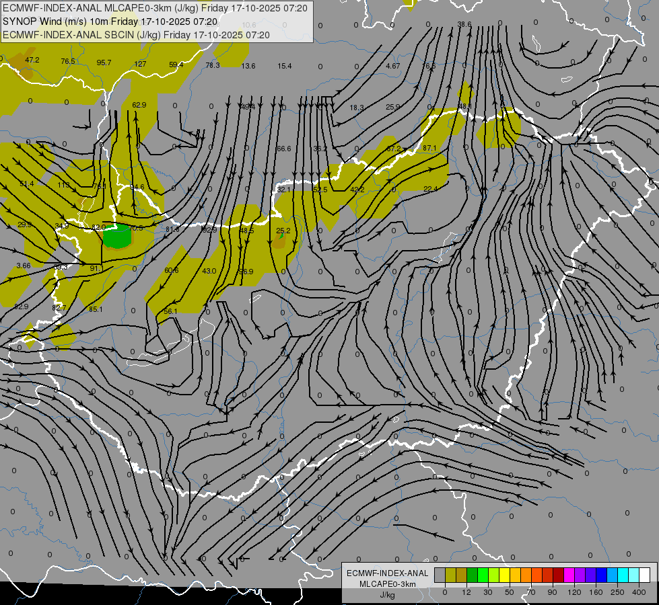
Task: Select the SYNOP Wind 10m title line
Action: pyautogui.click(x=110, y=22)
